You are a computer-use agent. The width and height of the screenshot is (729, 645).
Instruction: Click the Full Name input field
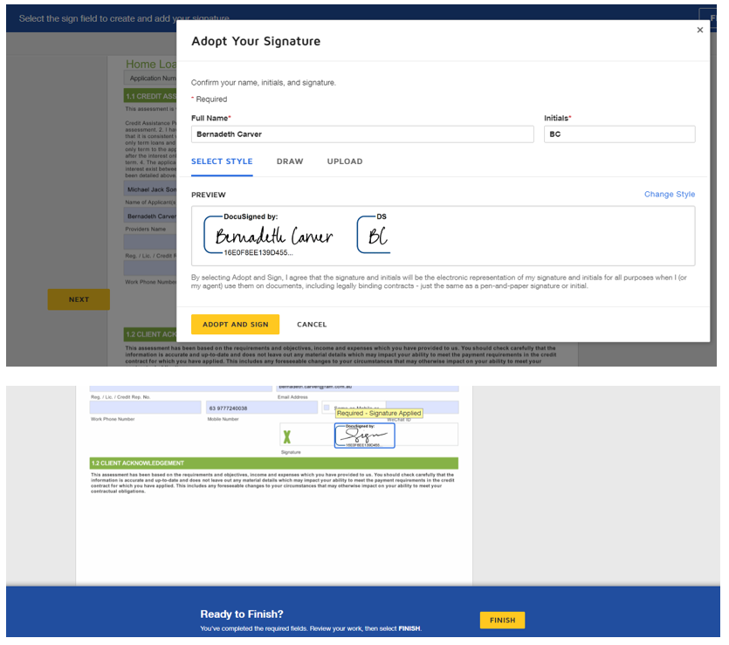point(361,134)
